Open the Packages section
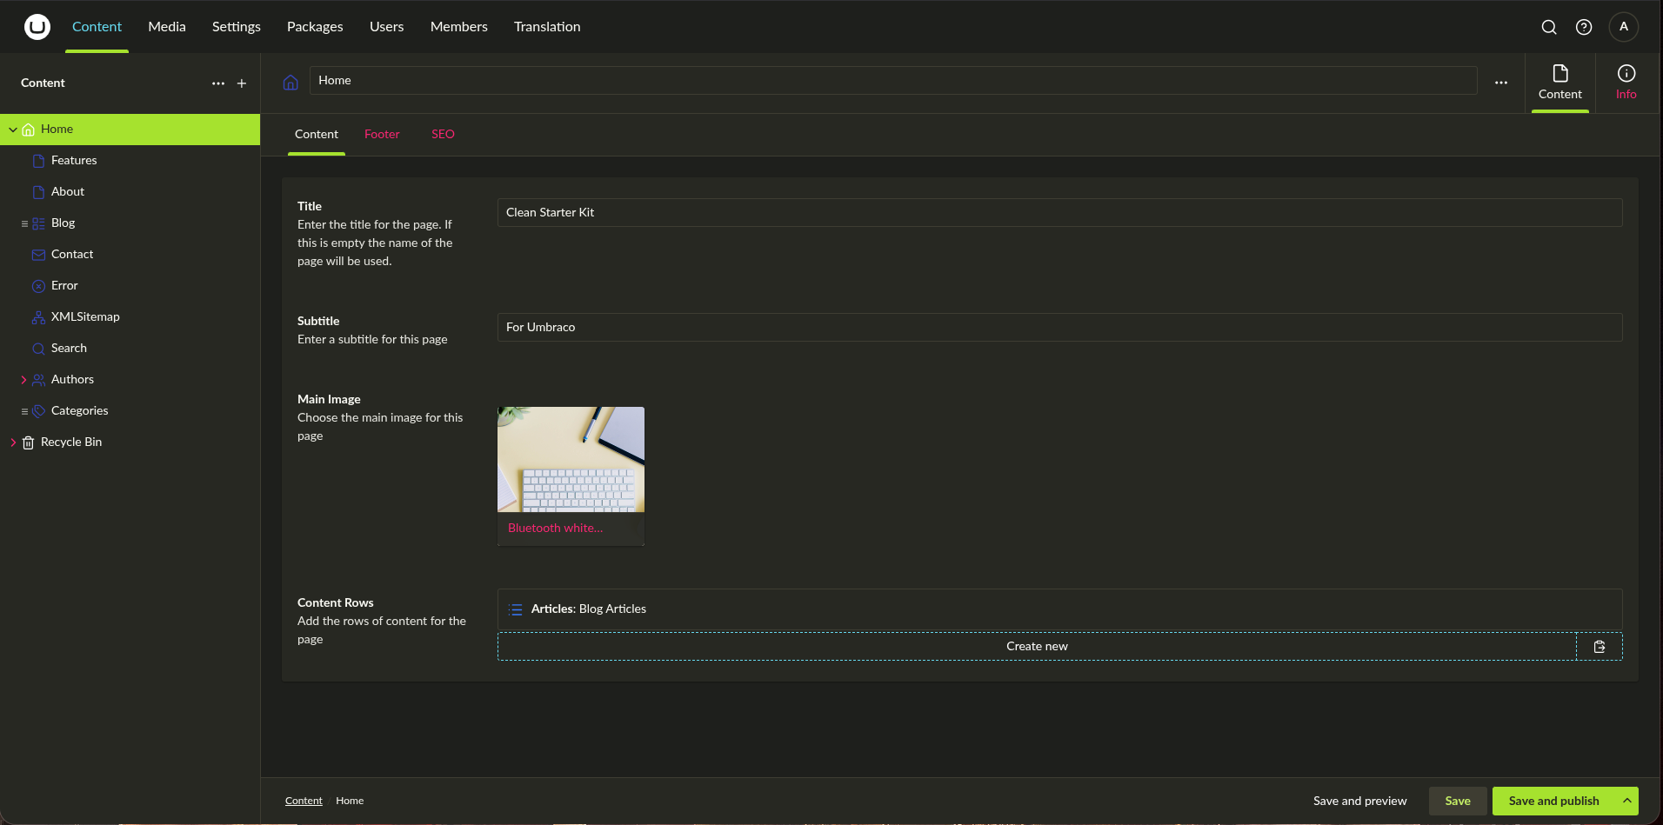Viewport: 1663px width, 825px height. tap(315, 27)
